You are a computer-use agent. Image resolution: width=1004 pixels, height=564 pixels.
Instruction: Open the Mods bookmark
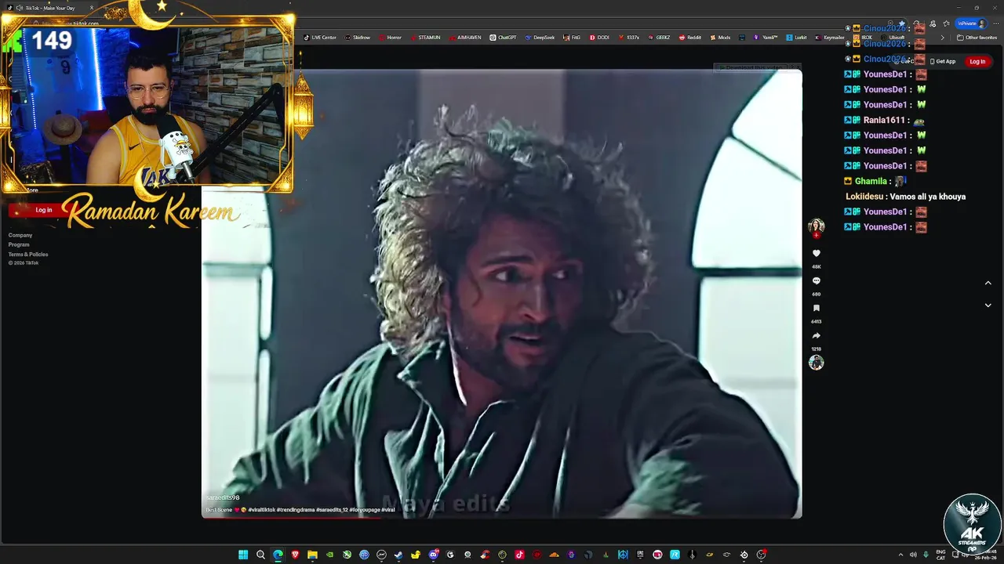720,37
